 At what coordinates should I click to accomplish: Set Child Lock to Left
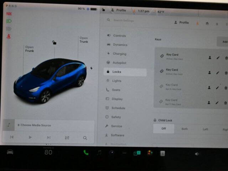(205, 129)
